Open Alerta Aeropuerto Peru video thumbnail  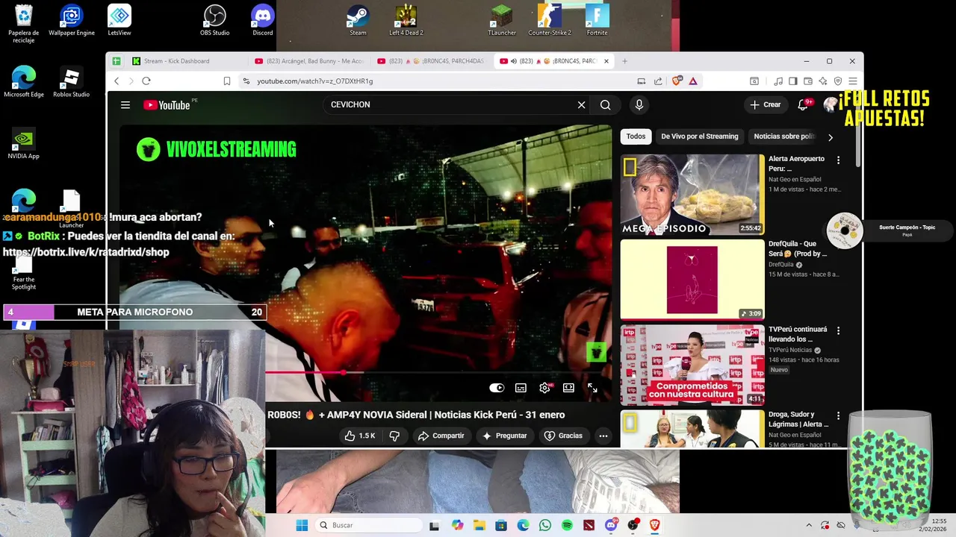(692, 194)
